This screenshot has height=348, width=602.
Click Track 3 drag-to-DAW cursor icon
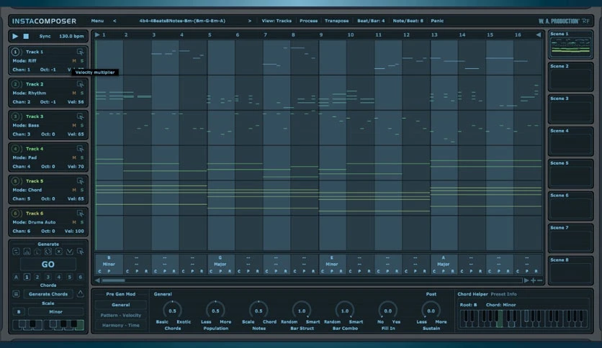tap(80, 116)
